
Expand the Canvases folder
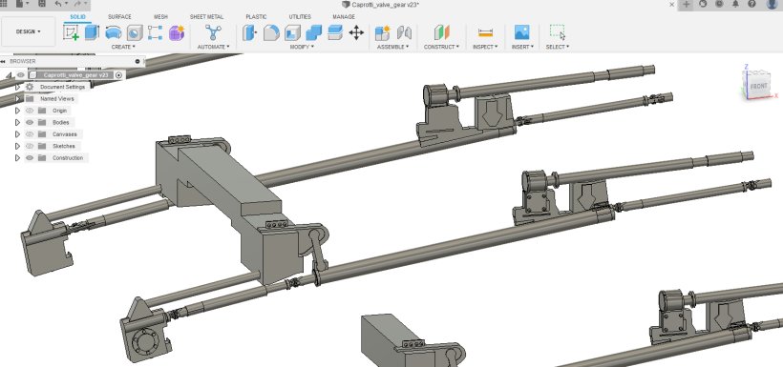coord(17,134)
